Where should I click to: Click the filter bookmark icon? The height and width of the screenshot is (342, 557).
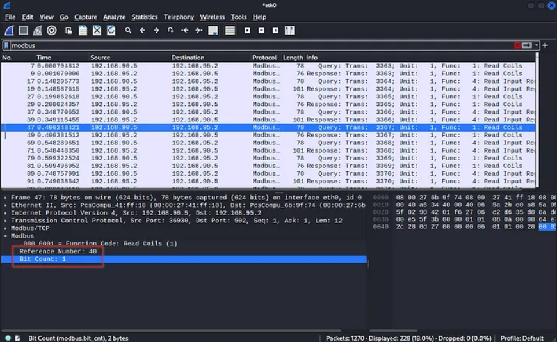pyautogui.click(x=6, y=45)
